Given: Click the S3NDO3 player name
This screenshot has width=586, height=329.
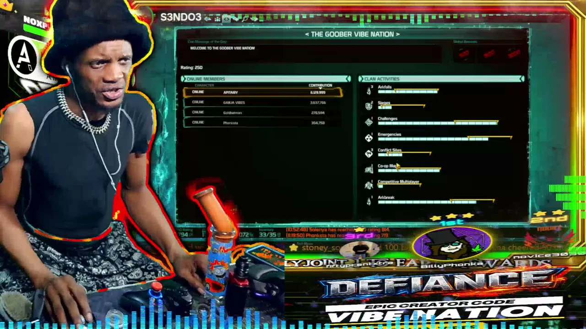Looking at the screenshot, I should 181,17.
